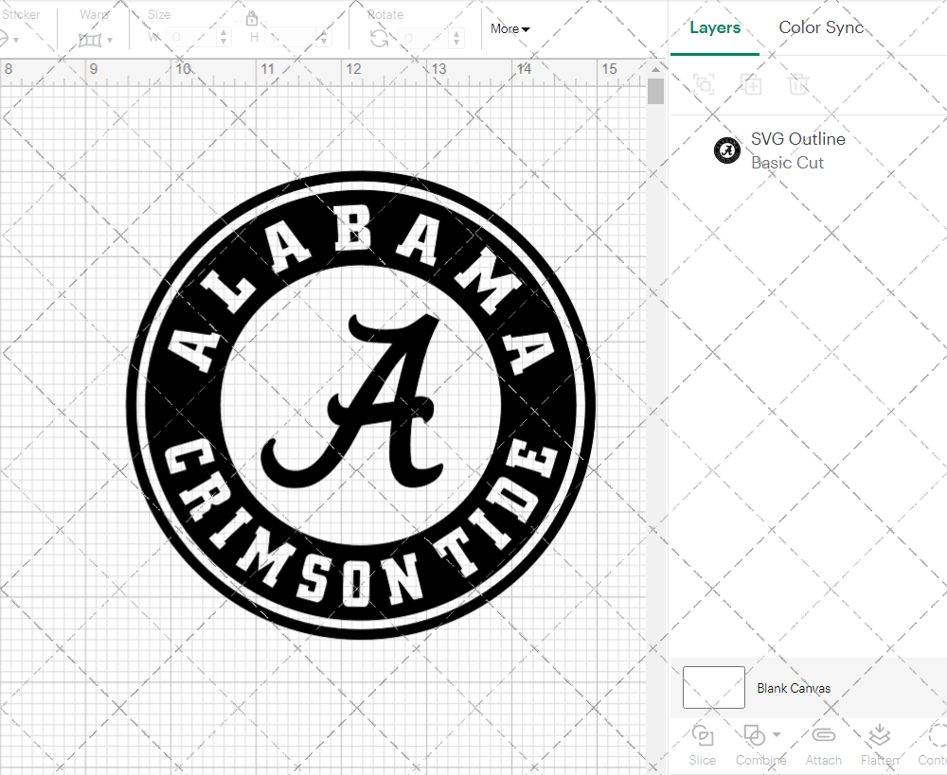Select the Slice tool
The width and height of the screenshot is (947, 775).
(702, 745)
